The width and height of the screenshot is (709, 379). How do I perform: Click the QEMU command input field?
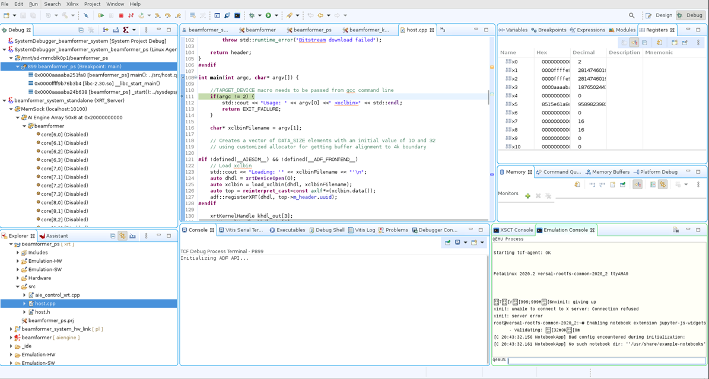tap(606, 360)
